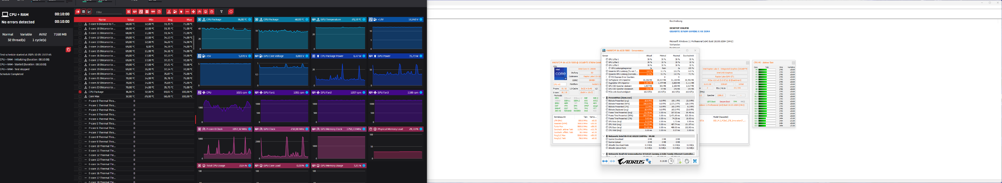Click Durchschnitt column header in HWiNFO sensors
This screenshot has width=1002, height=183.
[689, 56]
